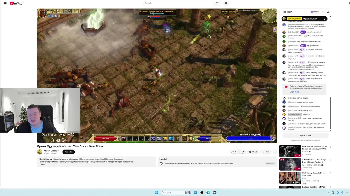Open RTTWLR channel name under first suggestion
This screenshot has height=196, width=350.
[x=305, y=151]
